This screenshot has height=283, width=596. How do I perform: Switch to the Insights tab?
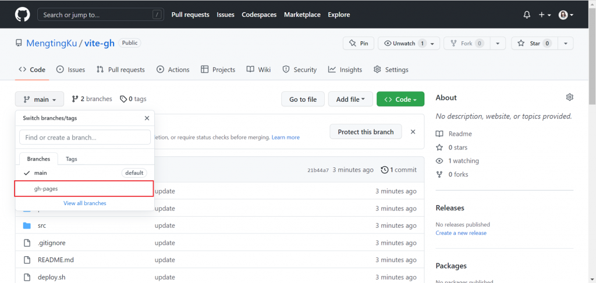click(x=345, y=70)
